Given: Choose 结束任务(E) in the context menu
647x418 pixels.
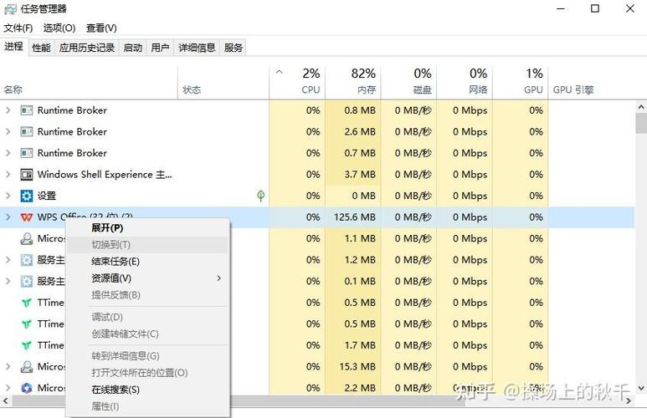Looking at the screenshot, I should coord(146,262).
